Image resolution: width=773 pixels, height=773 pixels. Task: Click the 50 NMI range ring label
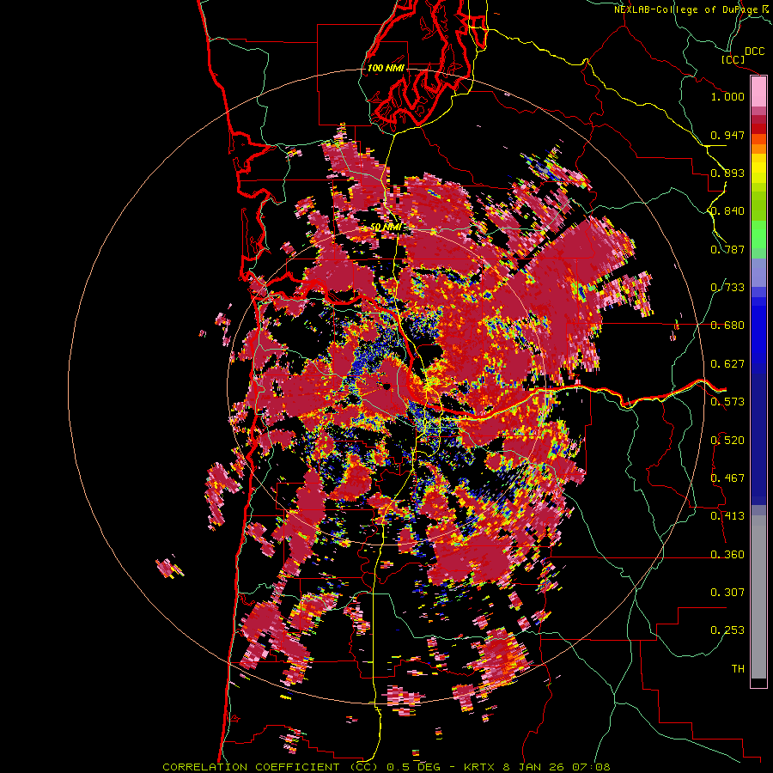[x=386, y=228]
